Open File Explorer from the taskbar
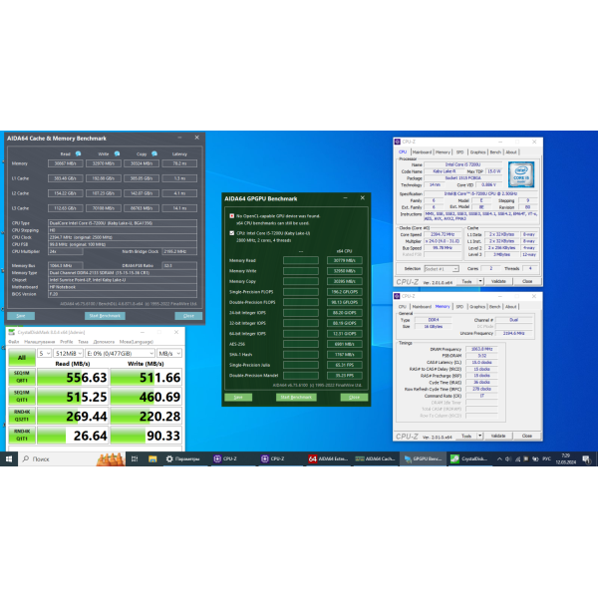The image size is (598, 598). 152,458
